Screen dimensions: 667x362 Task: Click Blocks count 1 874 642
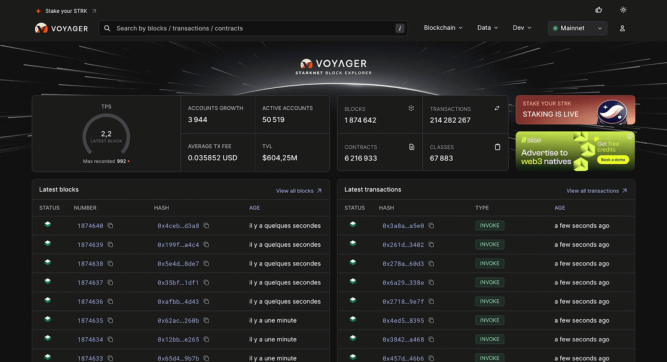(x=361, y=120)
